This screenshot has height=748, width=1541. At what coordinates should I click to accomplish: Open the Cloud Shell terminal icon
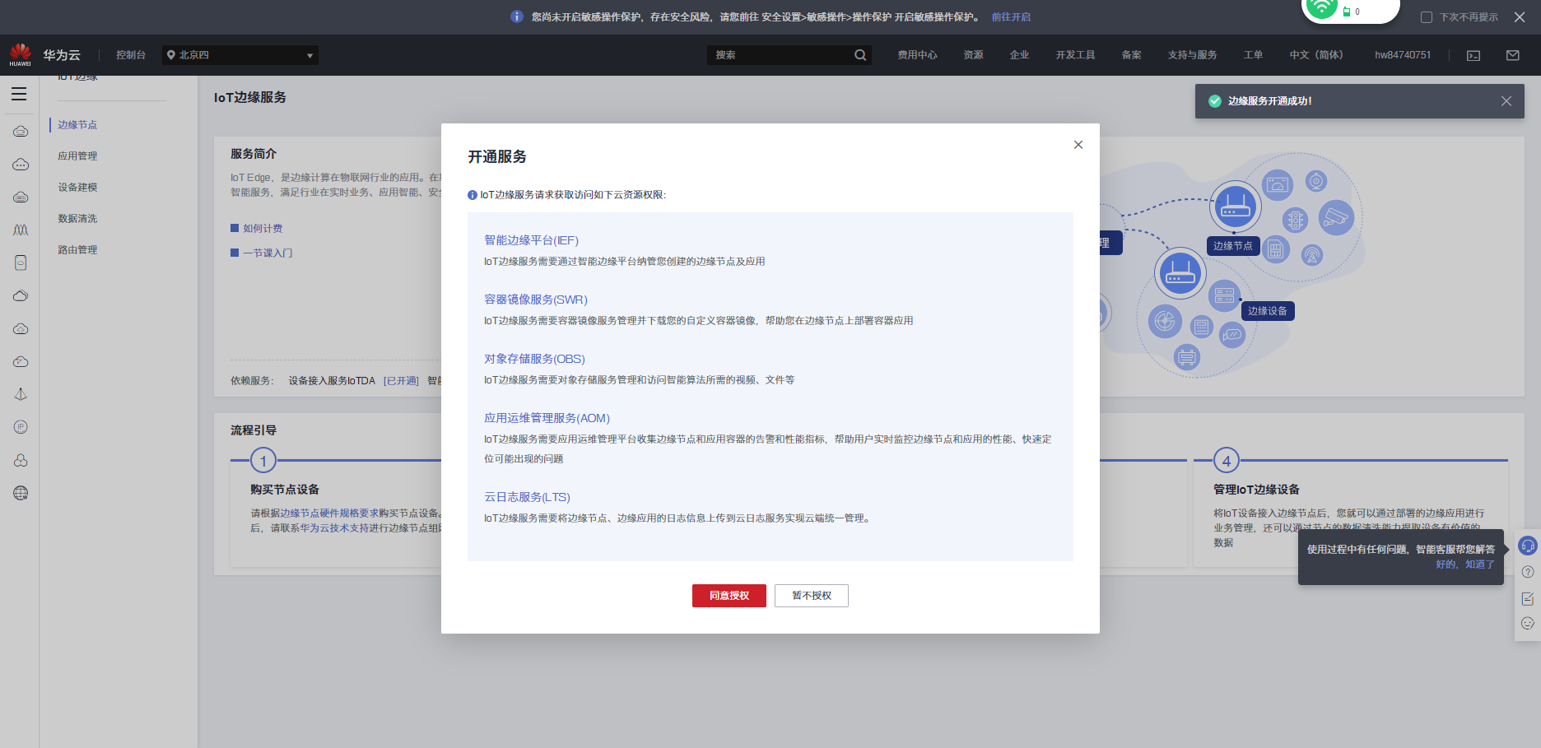tap(1473, 55)
